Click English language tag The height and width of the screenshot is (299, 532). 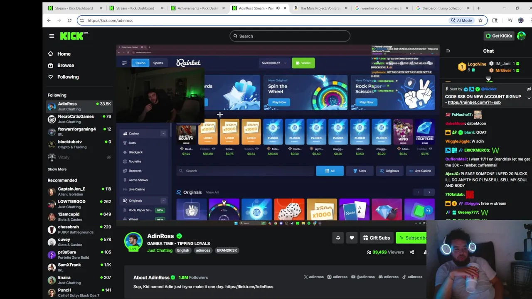click(183, 250)
